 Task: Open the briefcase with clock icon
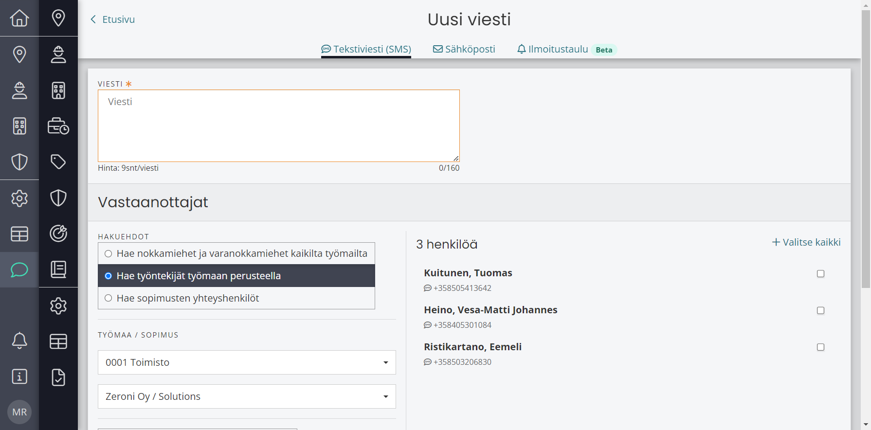pyautogui.click(x=58, y=126)
